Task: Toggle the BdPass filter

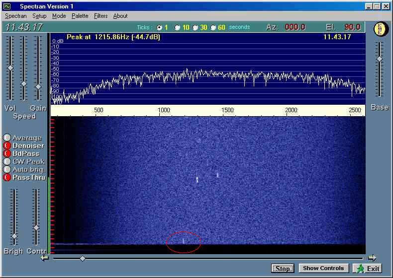Action: click(7, 153)
